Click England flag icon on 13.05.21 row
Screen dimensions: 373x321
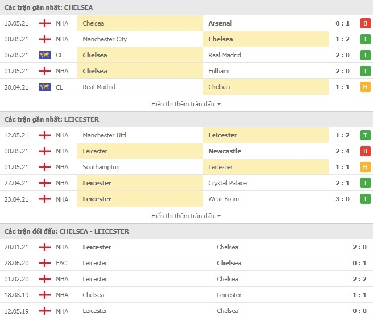pos(44,23)
